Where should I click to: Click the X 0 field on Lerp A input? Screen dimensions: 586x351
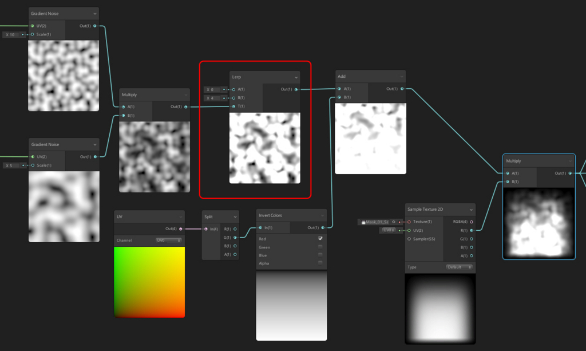pyautogui.click(x=213, y=89)
